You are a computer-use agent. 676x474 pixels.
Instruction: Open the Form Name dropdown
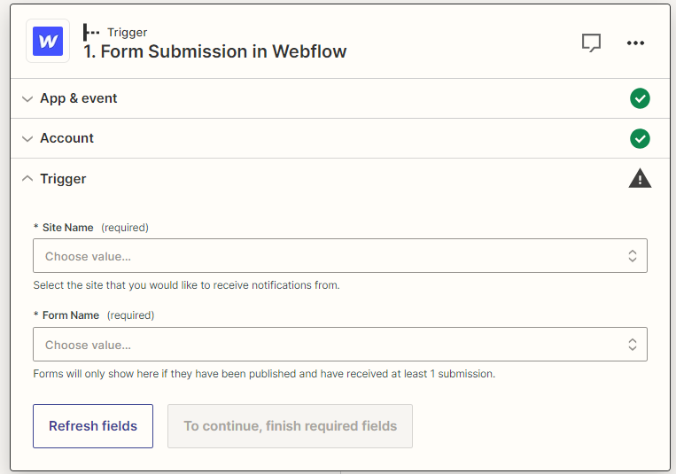328,345
